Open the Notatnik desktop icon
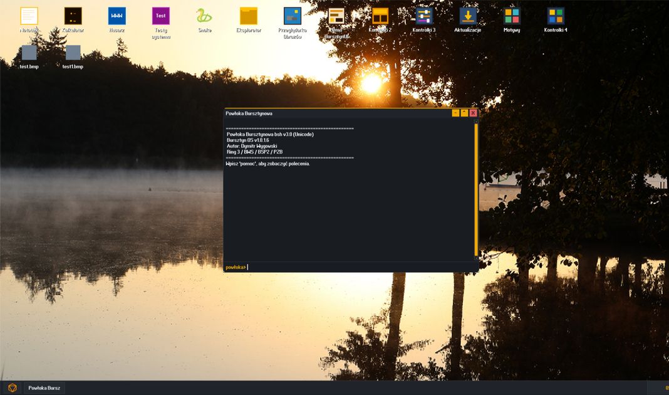 click(29, 16)
